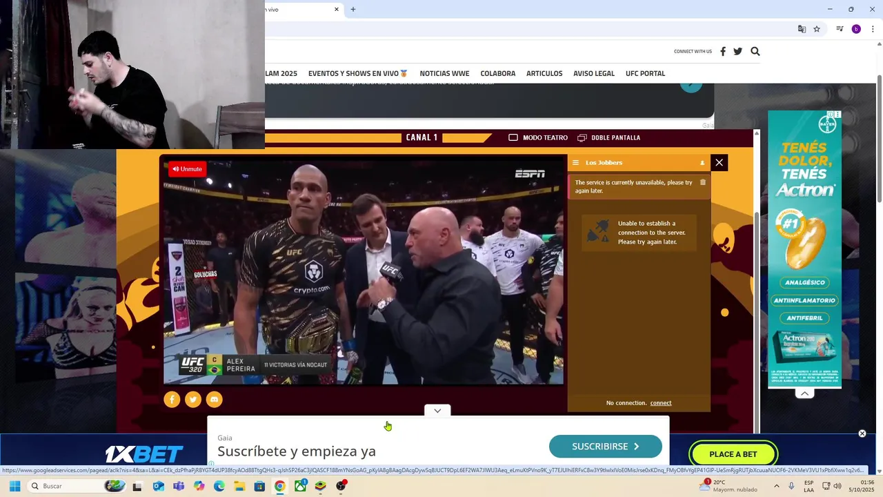Enable DOBLE PANTALLA dual screen
The width and height of the screenshot is (883, 497).
(x=609, y=137)
